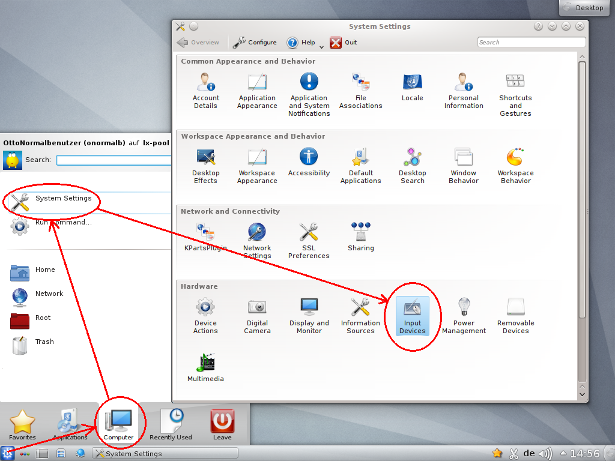This screenshot has height=461, width=615.
Task: Open Desktop Effects settings
Action: pyautogui.click(x=205, y=166)
